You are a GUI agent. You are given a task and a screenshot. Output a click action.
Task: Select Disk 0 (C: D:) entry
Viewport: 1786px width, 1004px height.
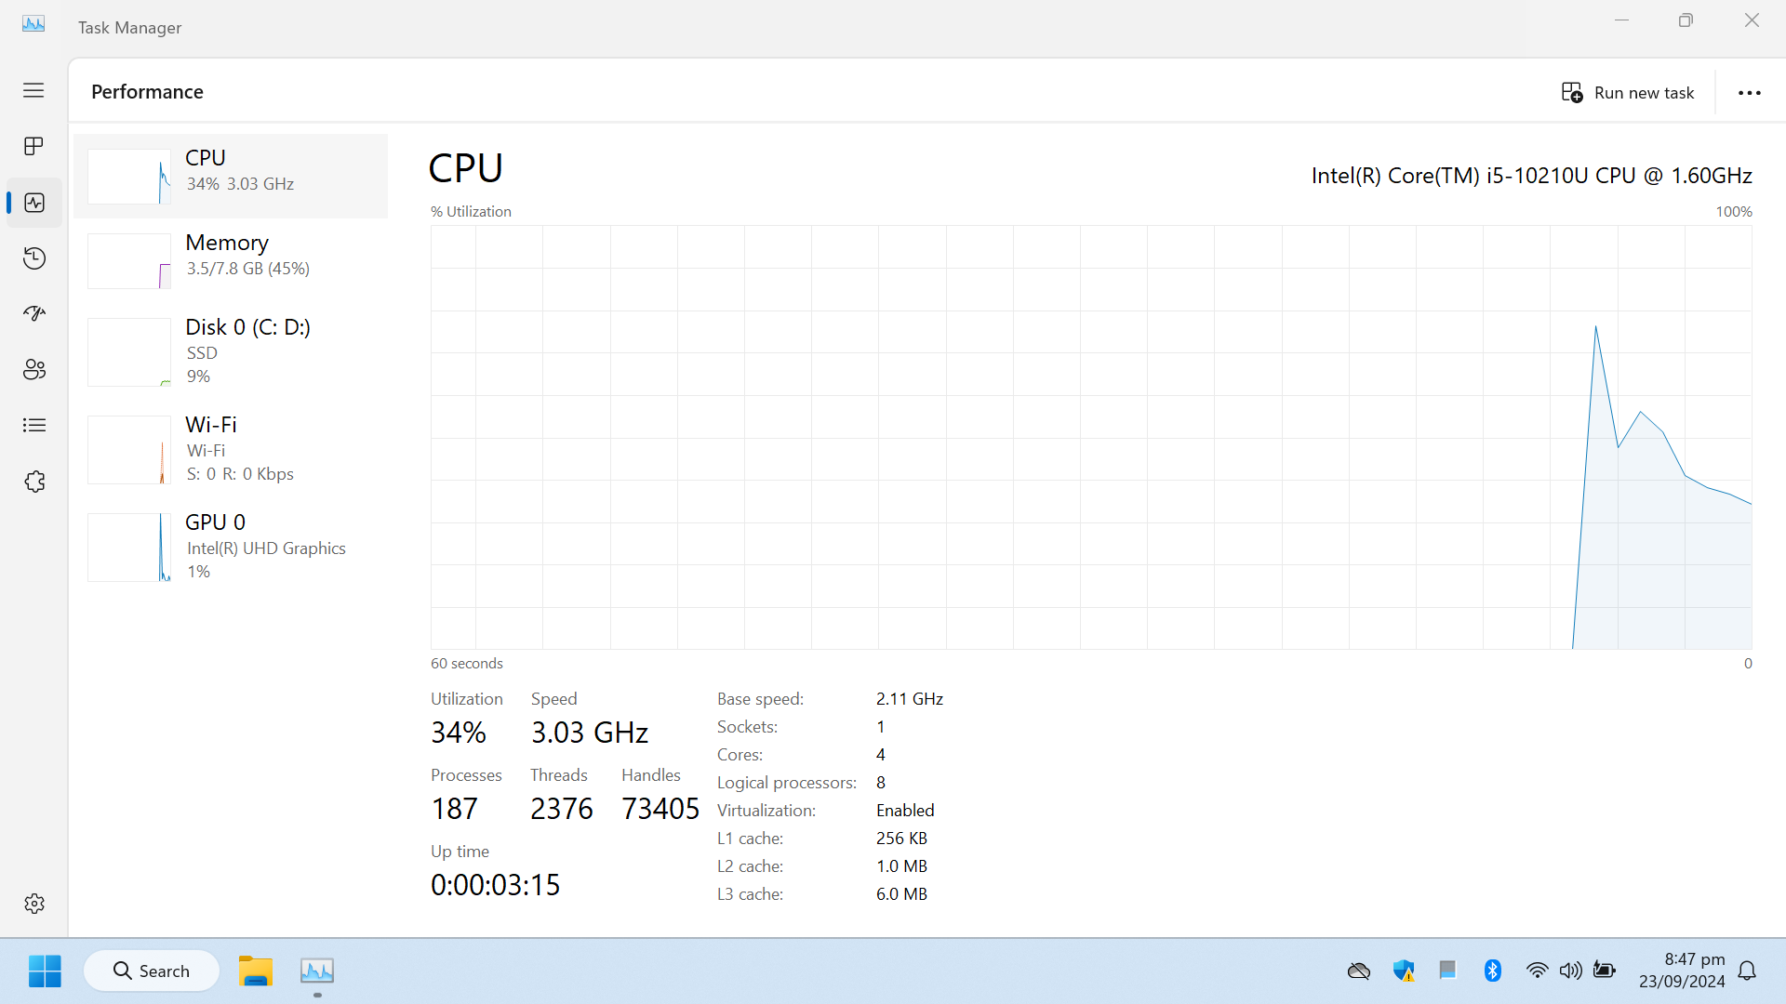(x=231, y=351)
